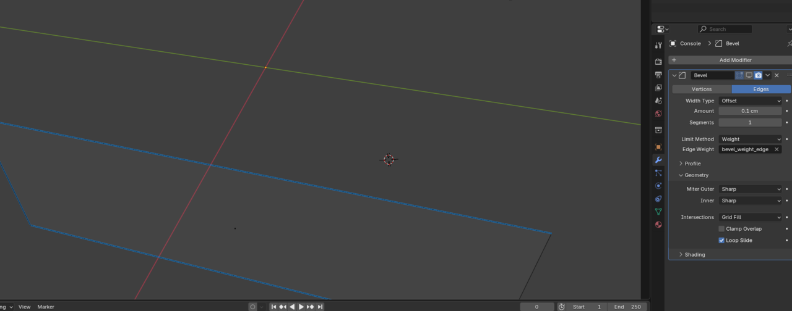The height and width of the screenshot is (311, 792).
Task: Jump to timeline start frame
Action: [273, 307]
